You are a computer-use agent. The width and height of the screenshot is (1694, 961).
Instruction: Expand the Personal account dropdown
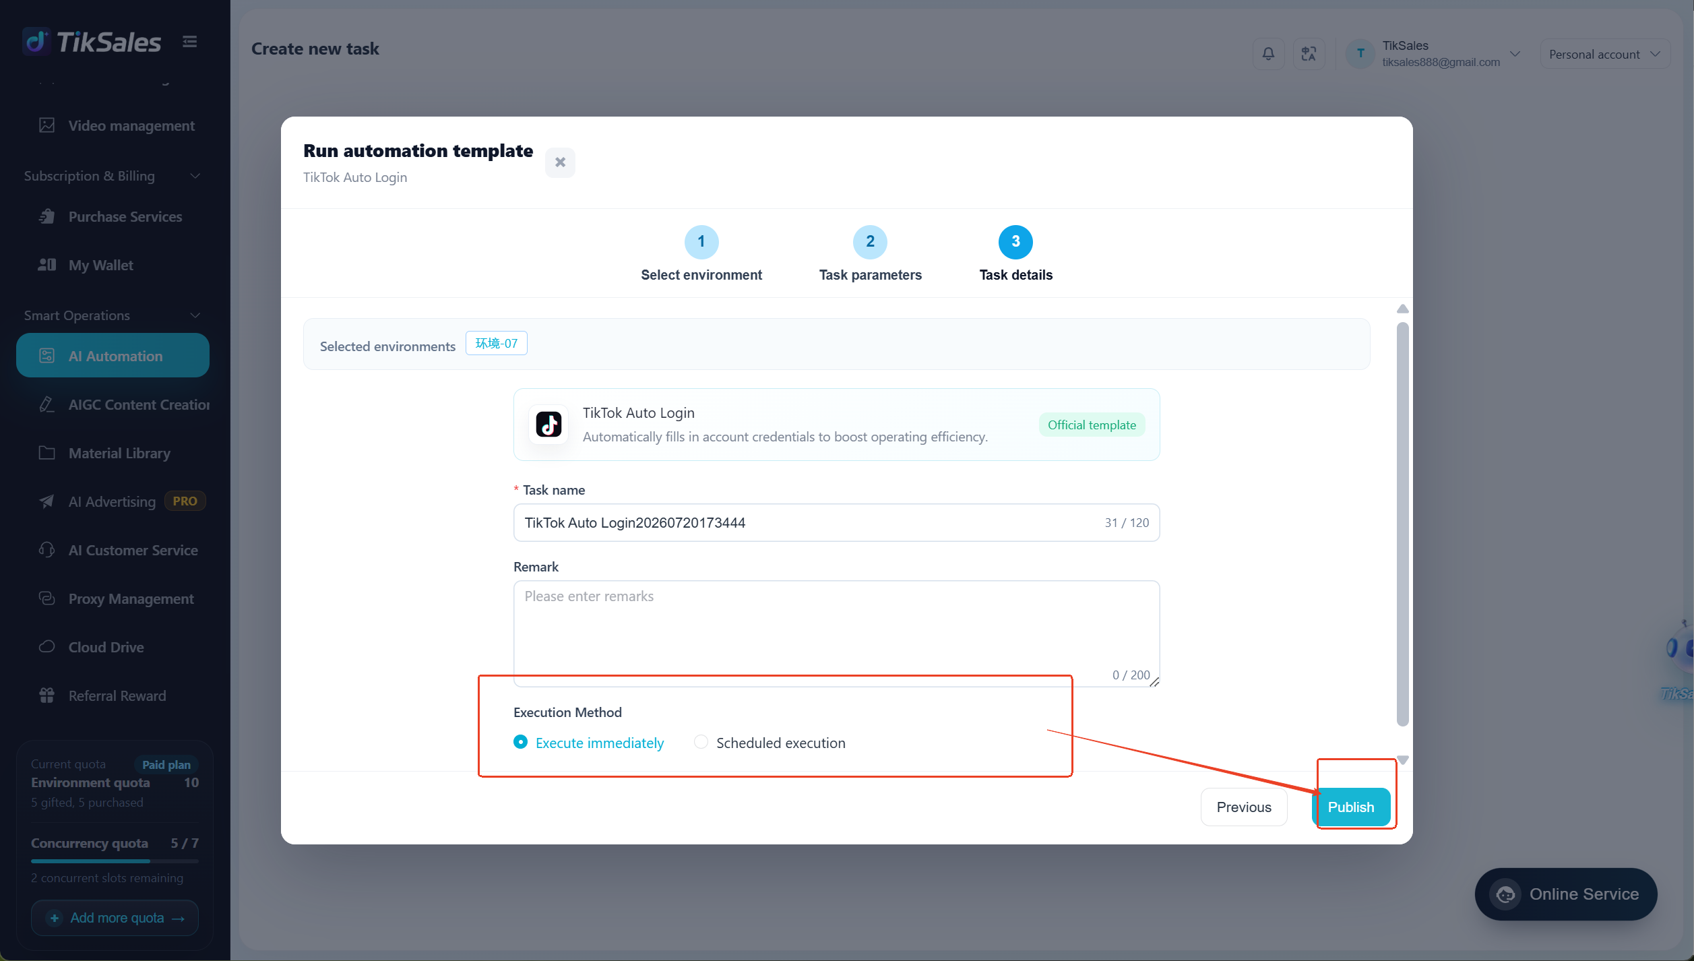(1605, 54)
